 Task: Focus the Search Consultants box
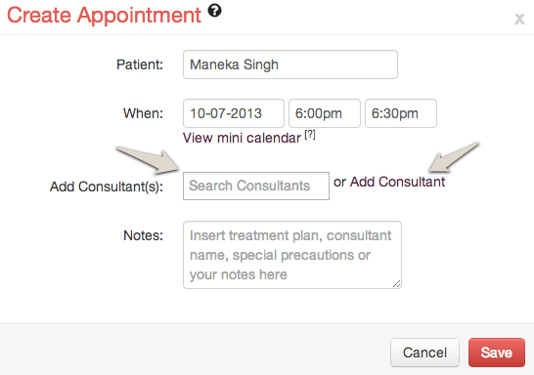(x=256, y=186)
